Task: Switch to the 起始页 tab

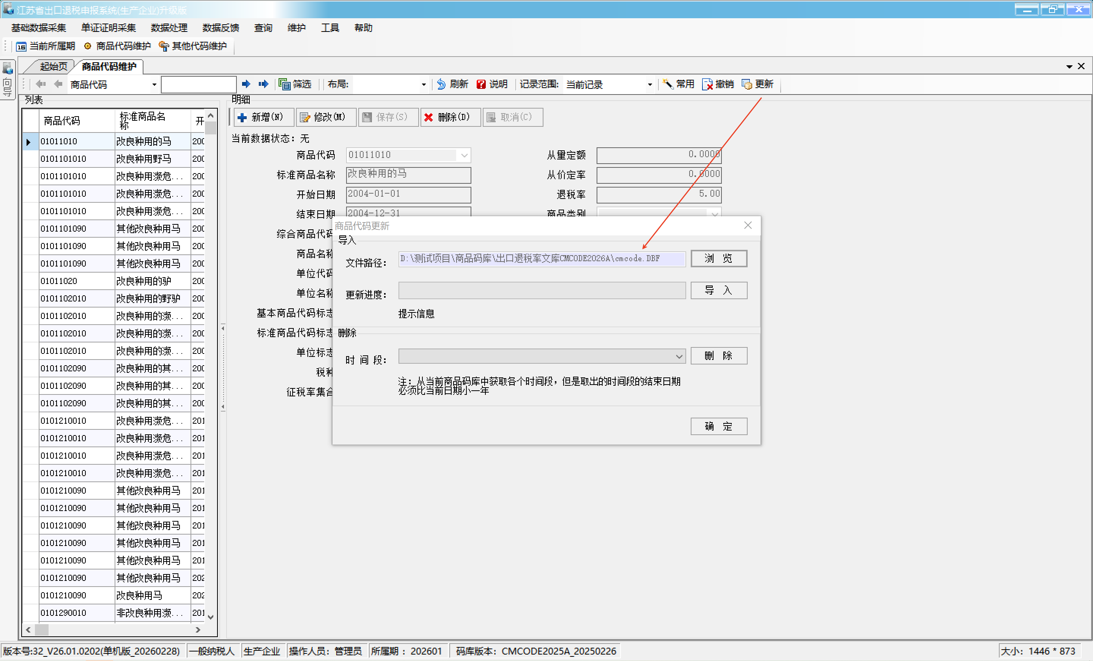Action: pos(53,66)
